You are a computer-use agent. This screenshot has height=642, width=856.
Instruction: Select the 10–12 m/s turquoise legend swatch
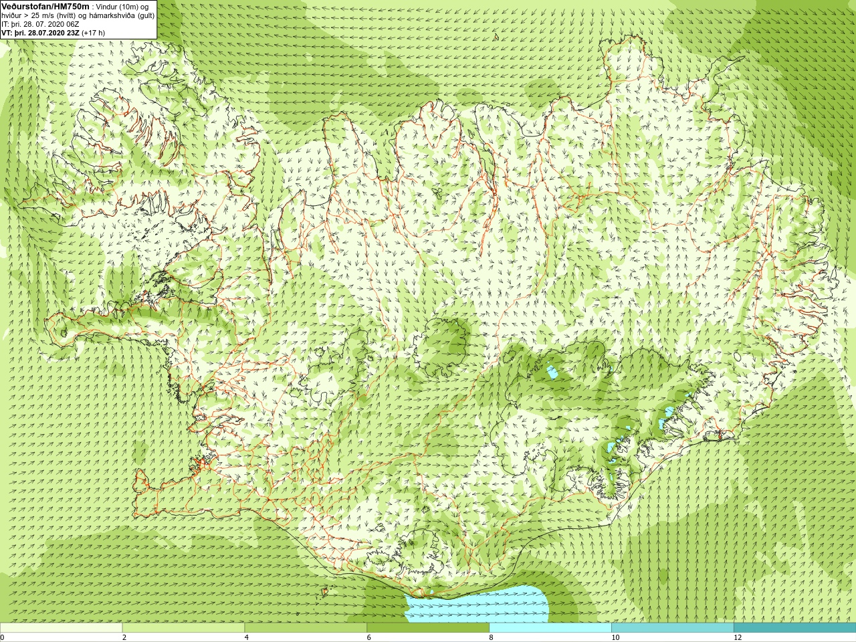(672, 628)
